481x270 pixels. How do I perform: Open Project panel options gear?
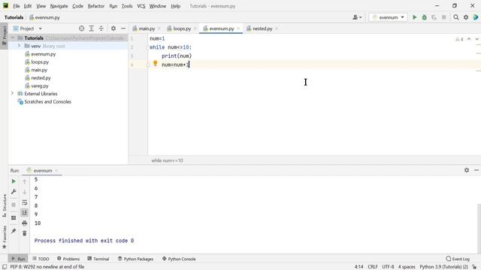coord(113,28)
